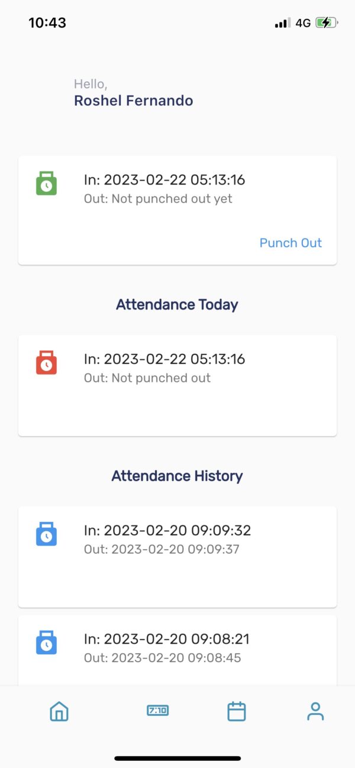Click the battery charging indicator
Viewport: 355px width, 768px height.
pyautogui.click(x=325, y=22)
